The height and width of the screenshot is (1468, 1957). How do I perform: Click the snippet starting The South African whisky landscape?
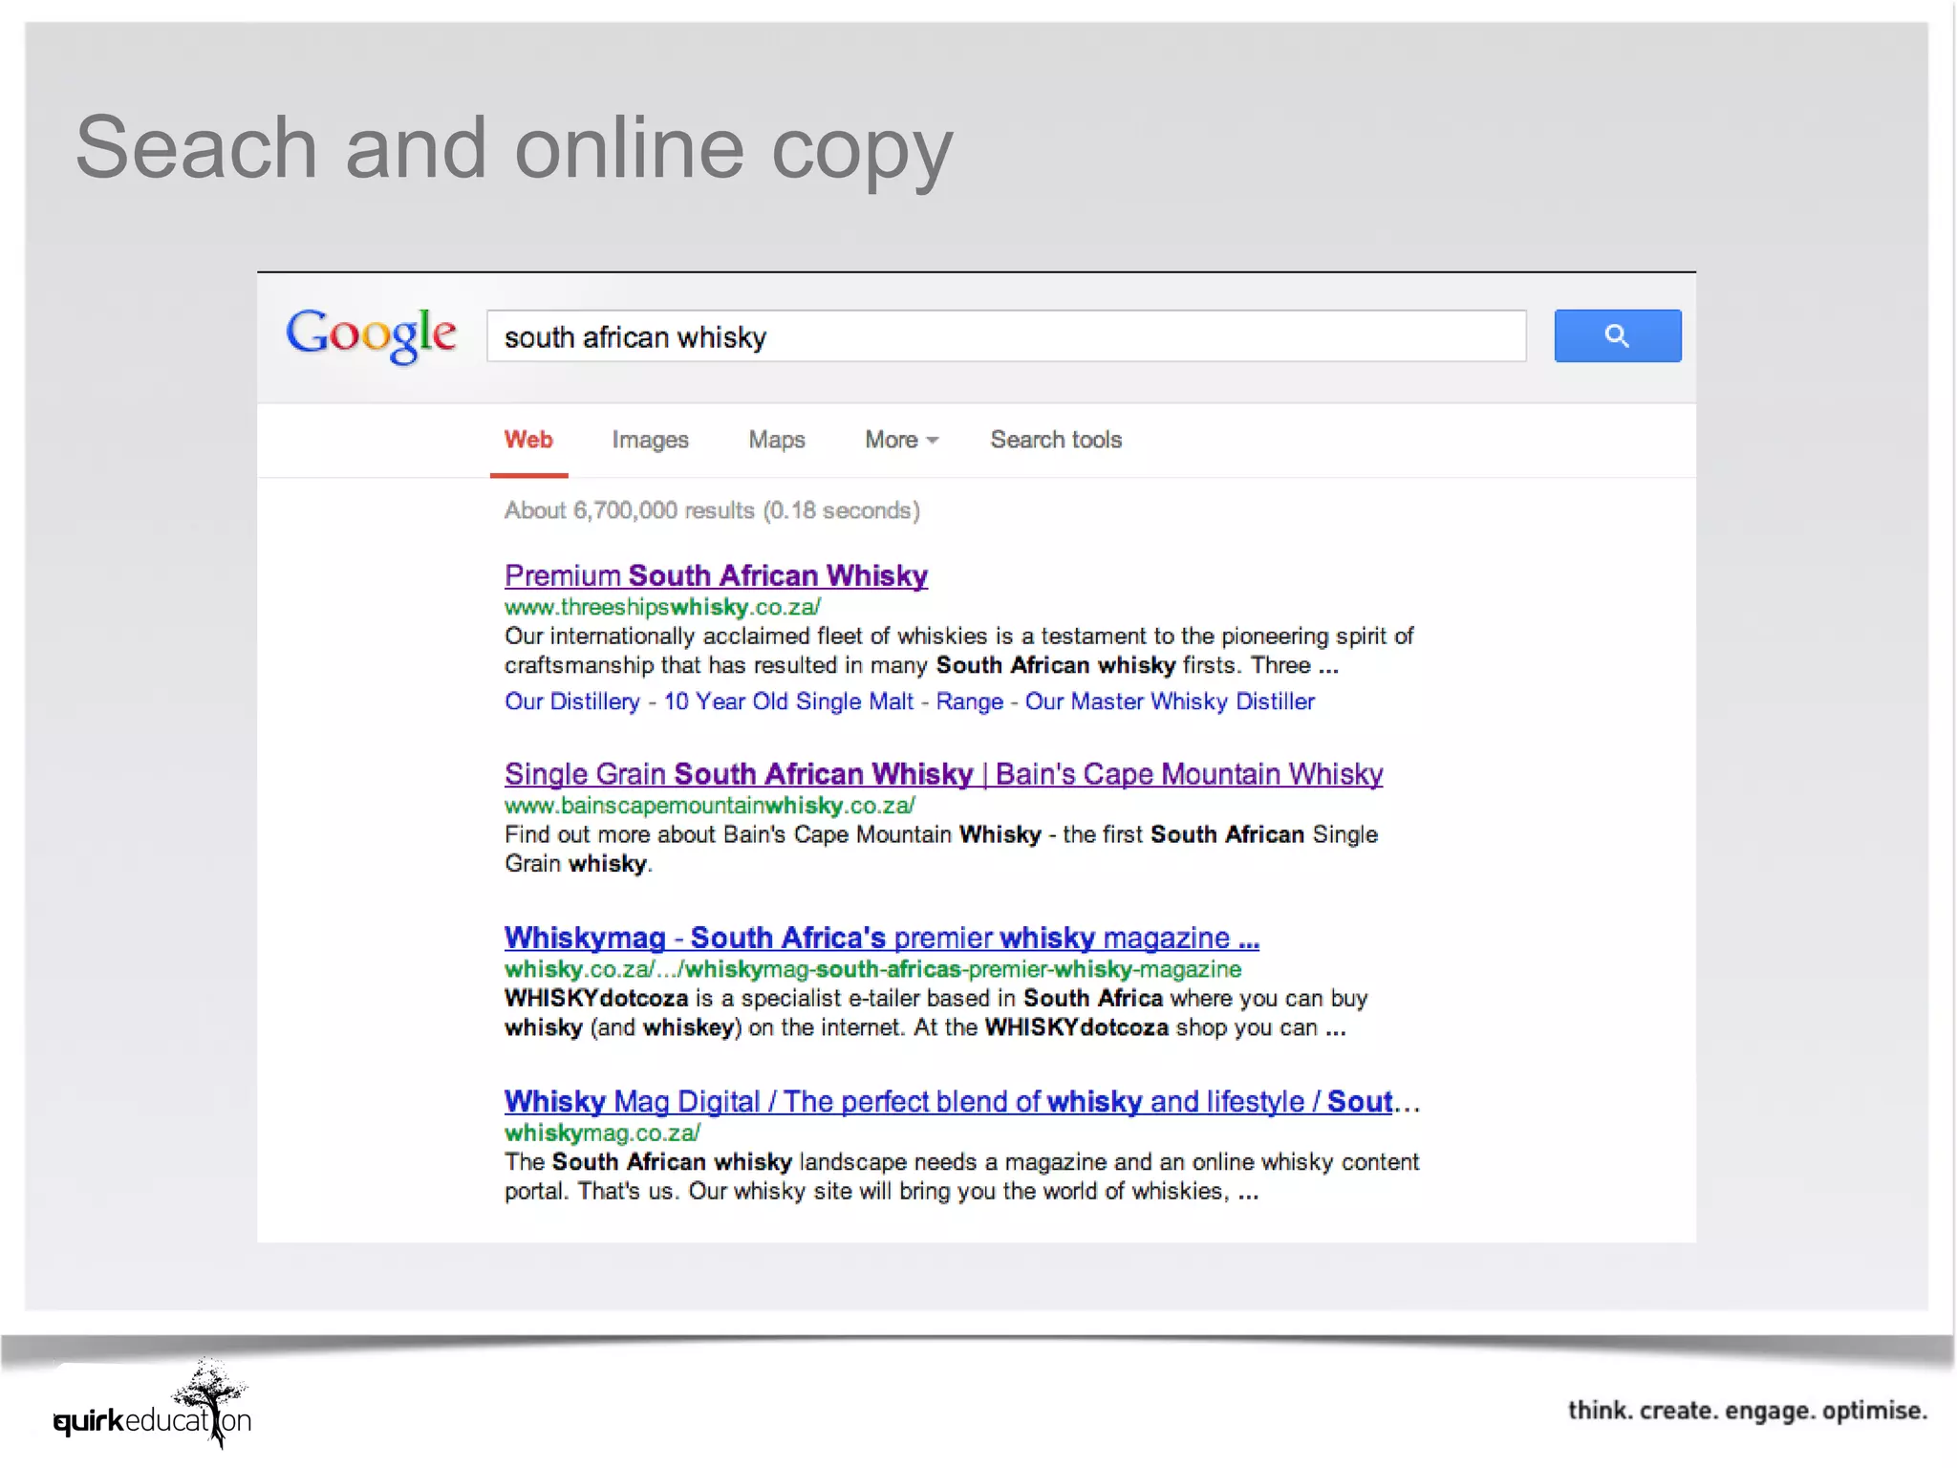(x=961, y=1177)
